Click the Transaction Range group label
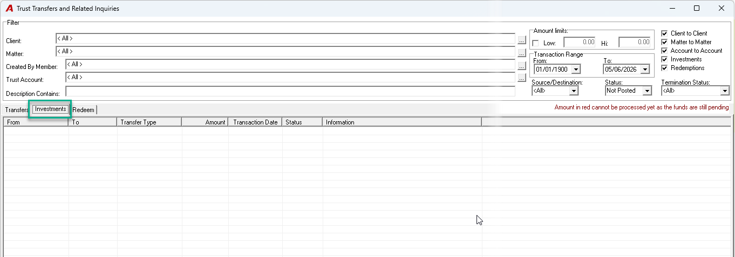The height and width of the screenshot is (257, 735). 558,54
